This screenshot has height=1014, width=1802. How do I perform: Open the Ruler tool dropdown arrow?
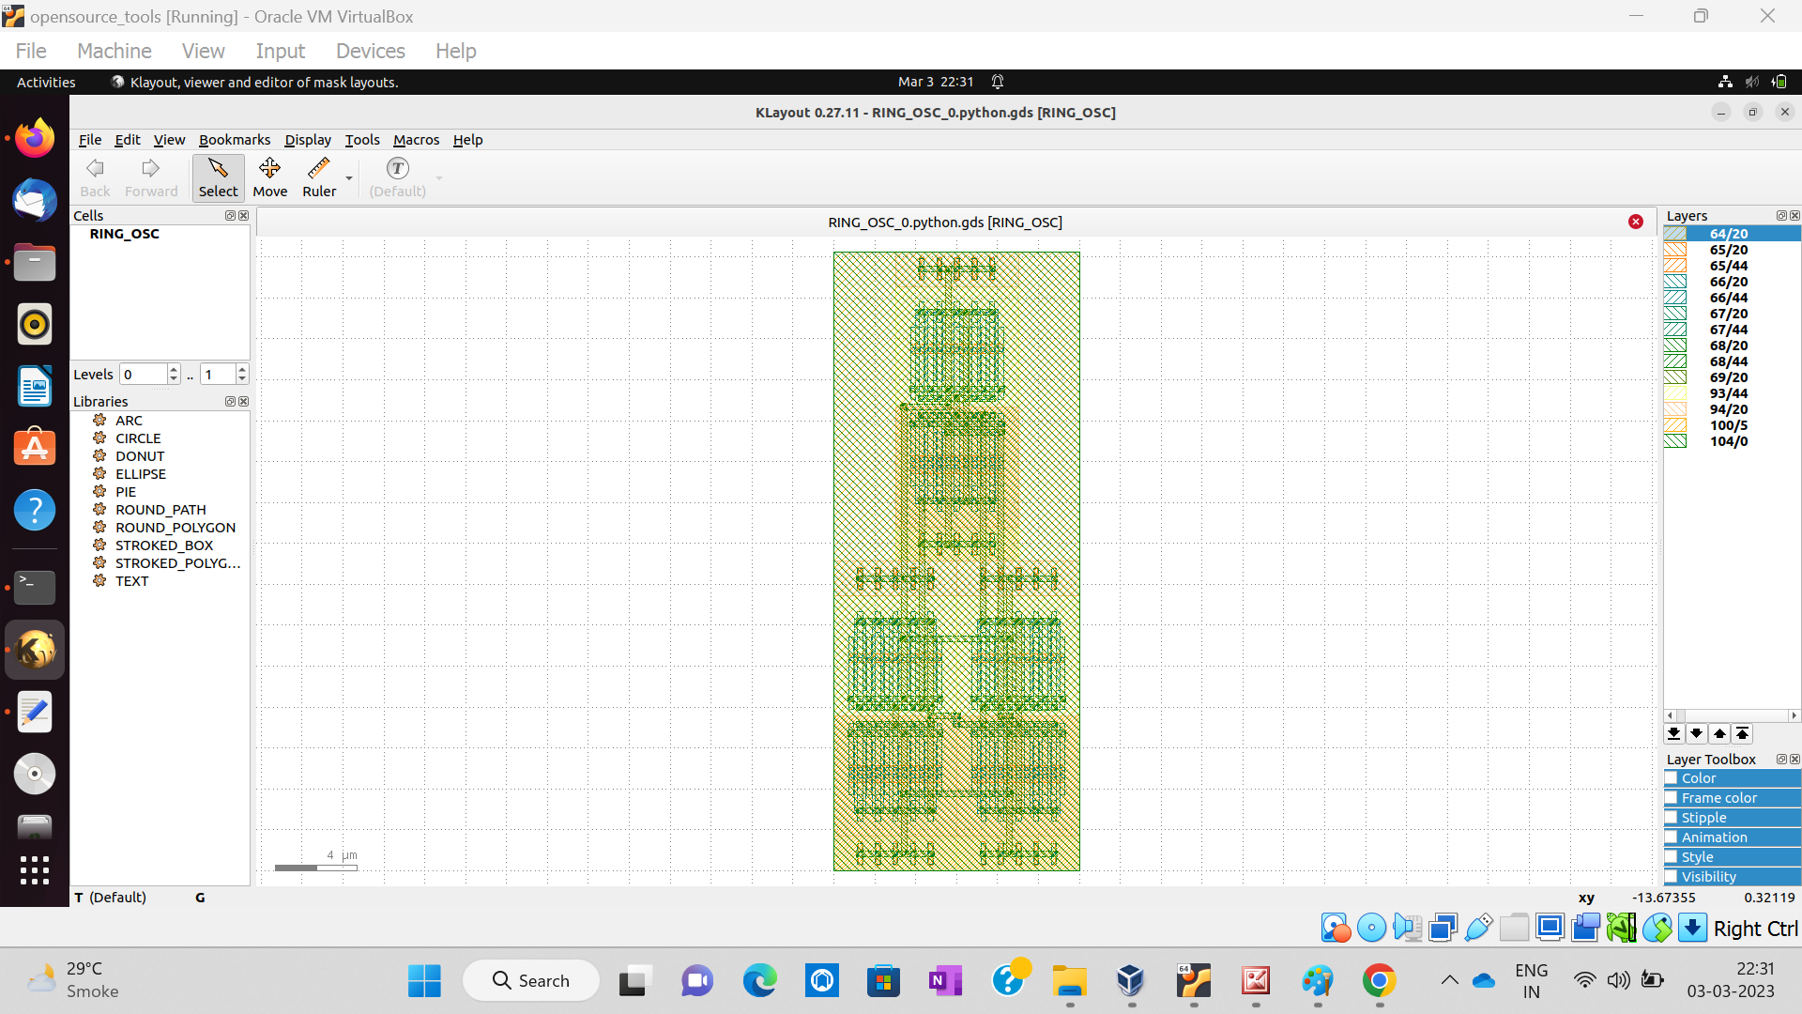coord(349,178)
